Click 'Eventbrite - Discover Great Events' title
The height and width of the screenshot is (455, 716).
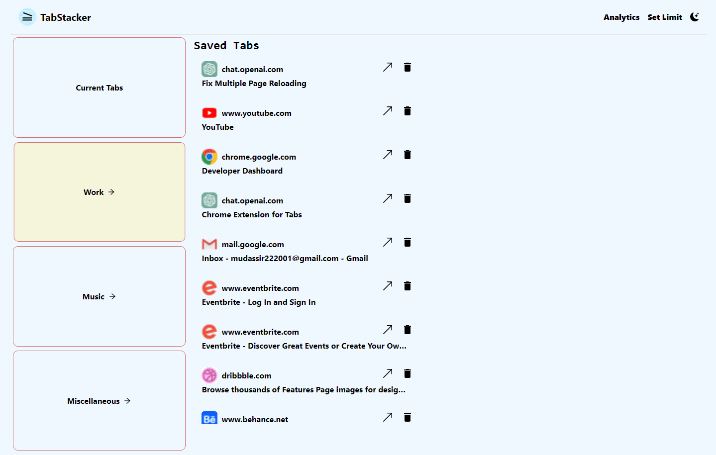[x=304, y=346]
